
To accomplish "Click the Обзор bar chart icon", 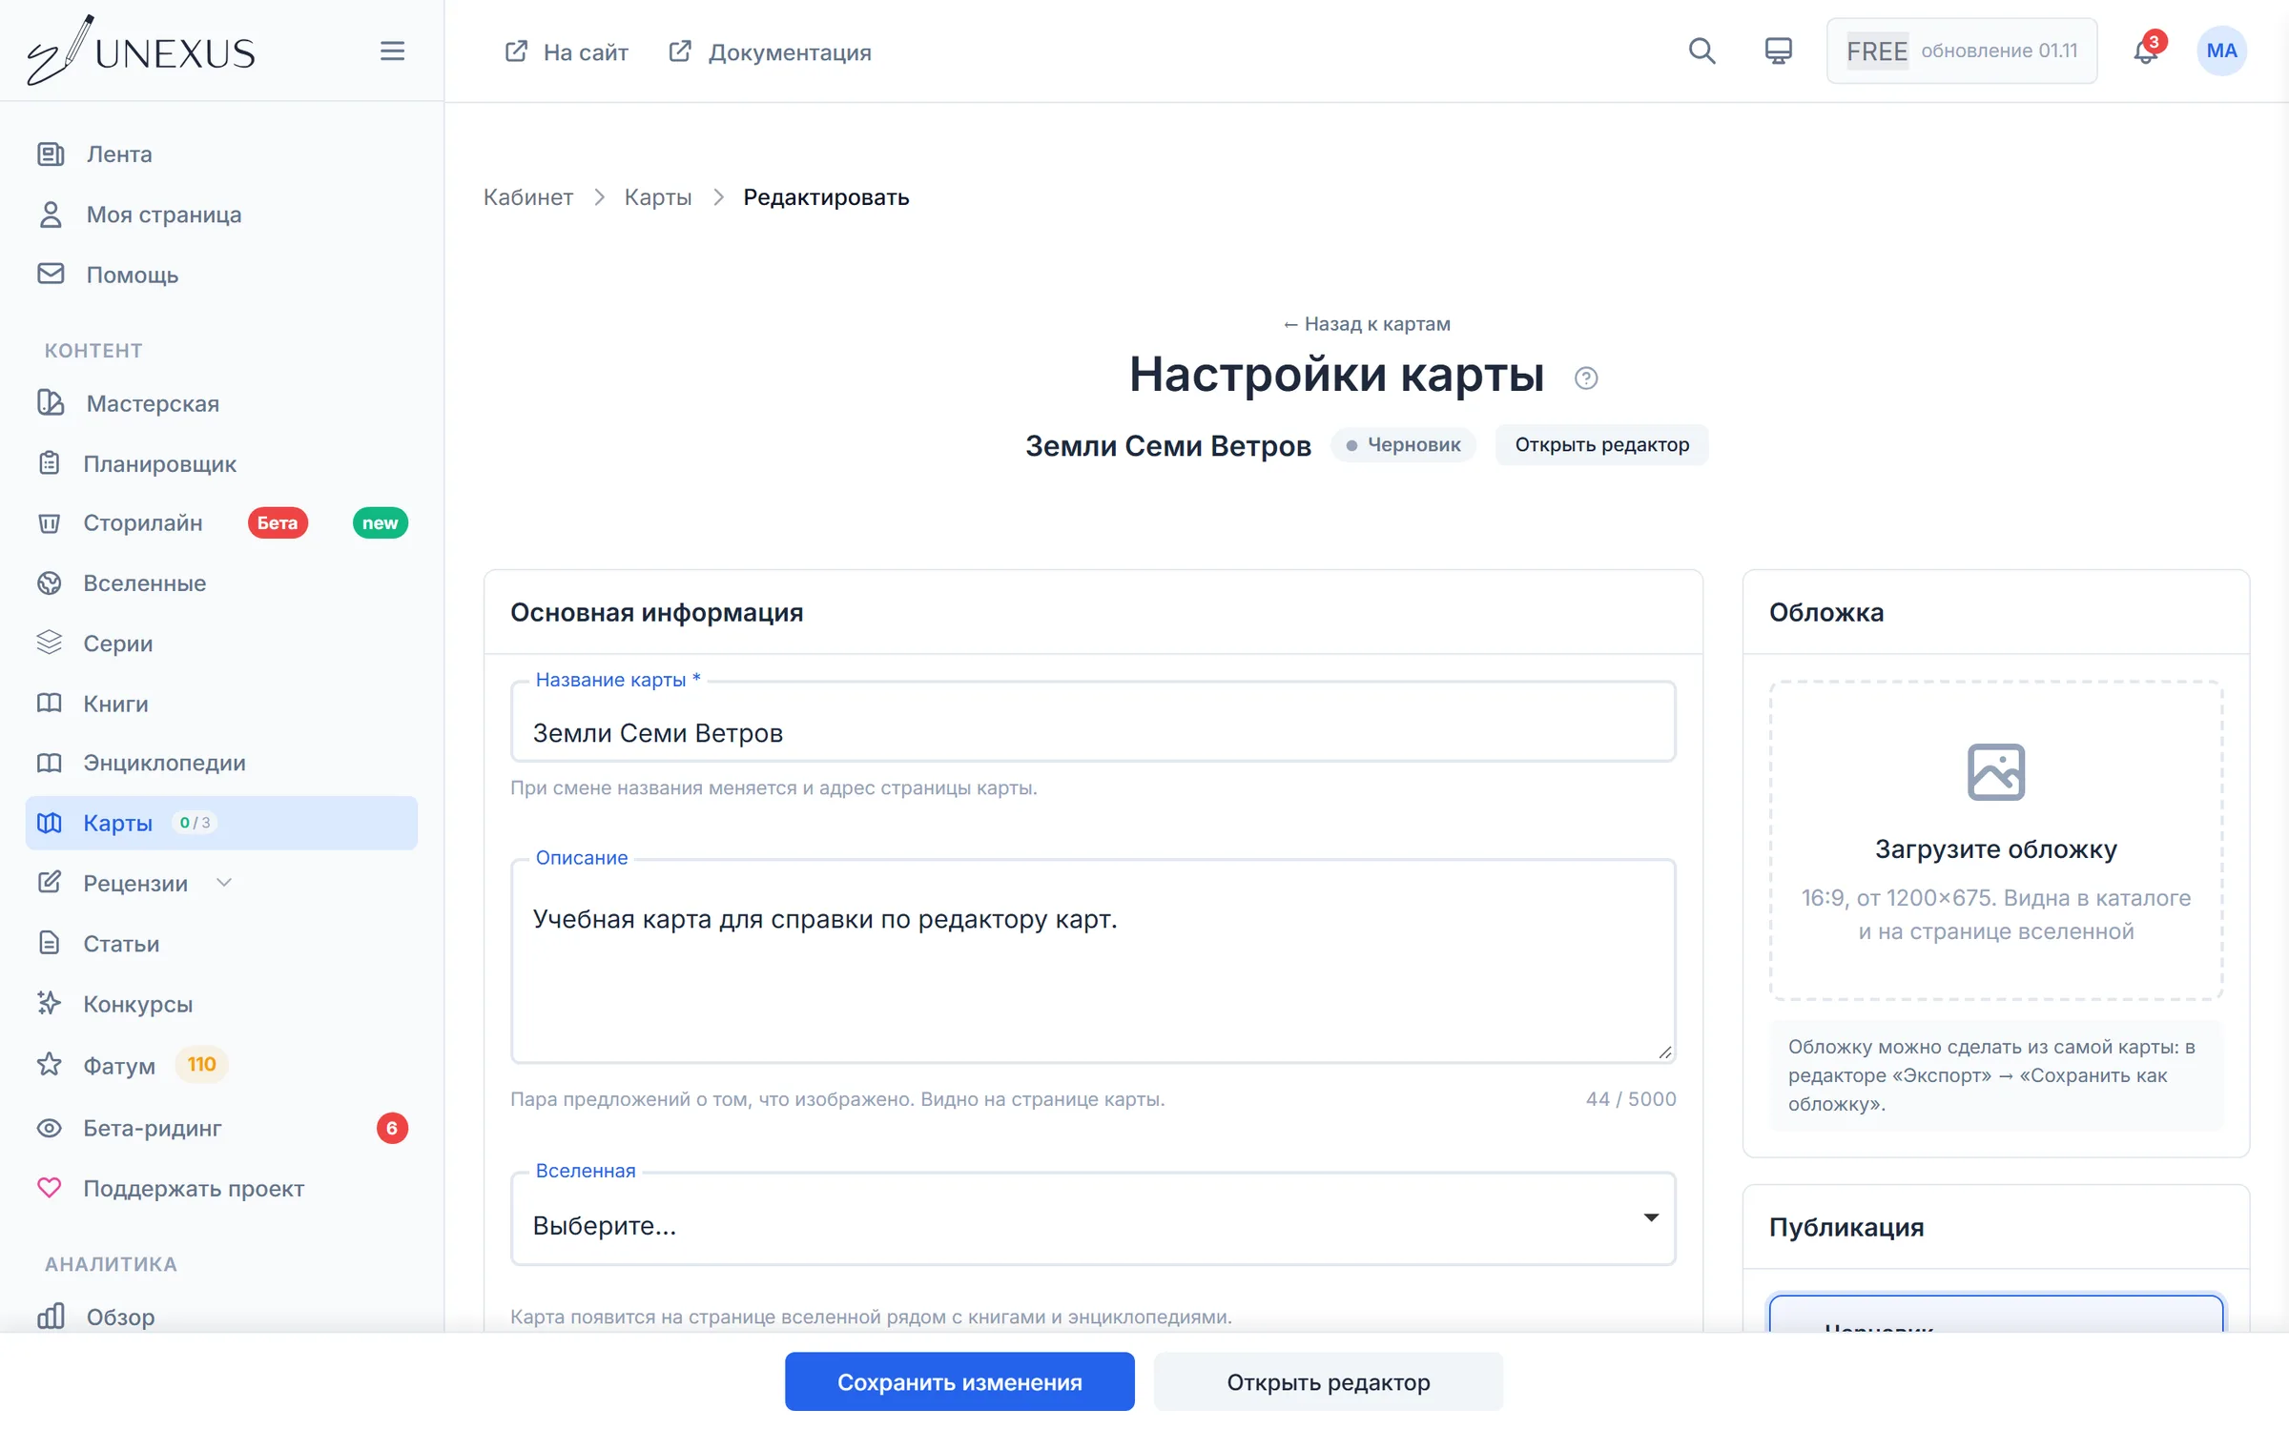I will [x=51, y=1316].
